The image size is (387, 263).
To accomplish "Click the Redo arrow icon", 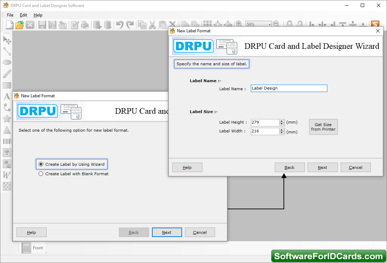I will pyautogui.click(x=130, y=25).
